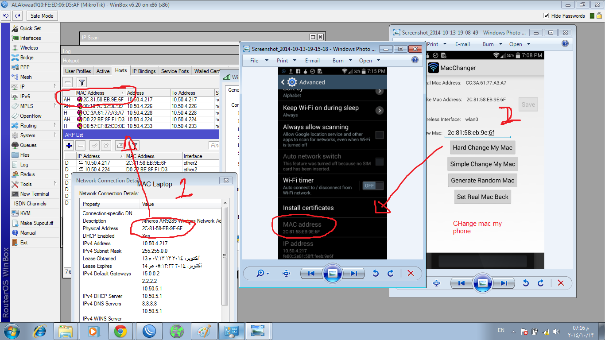Rotate clockwise in the 19-08-49 photo viewer
The image size is (605, 340).
pyautogui.click(x=540, y=283)
